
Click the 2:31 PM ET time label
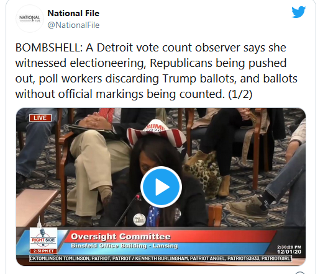pyautogui.click(x=43, y=251)
